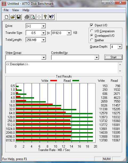Screen dimensions: 128x163
Task: Print the results using the printer icon
Action: [x=27, y=17]
